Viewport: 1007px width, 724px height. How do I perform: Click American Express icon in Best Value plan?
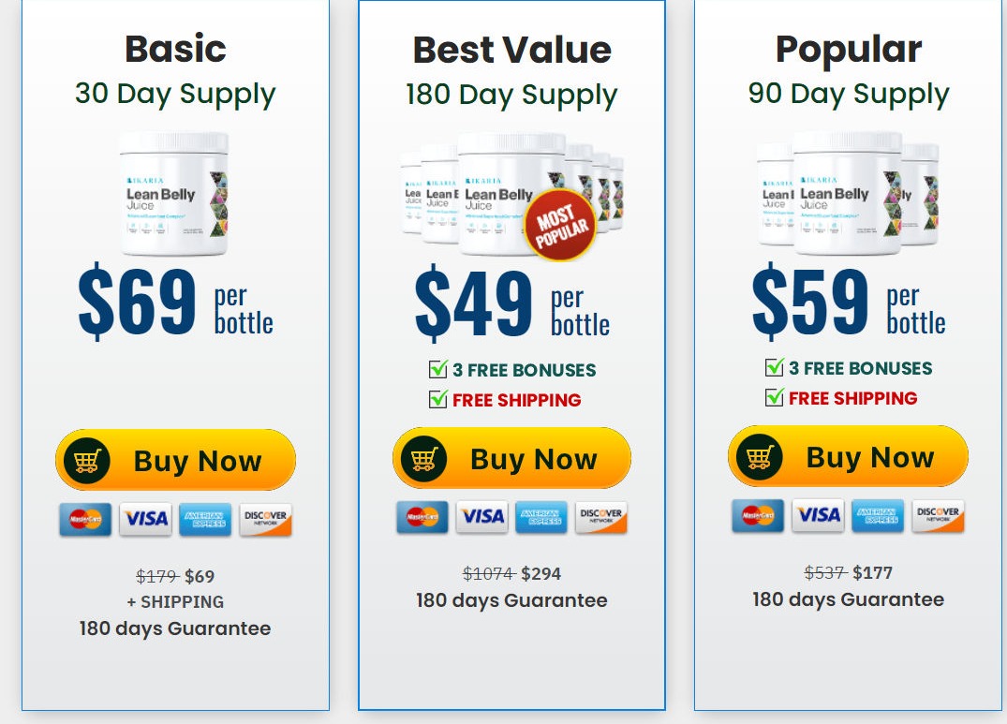pyautogui.click(x=541, y=518)
